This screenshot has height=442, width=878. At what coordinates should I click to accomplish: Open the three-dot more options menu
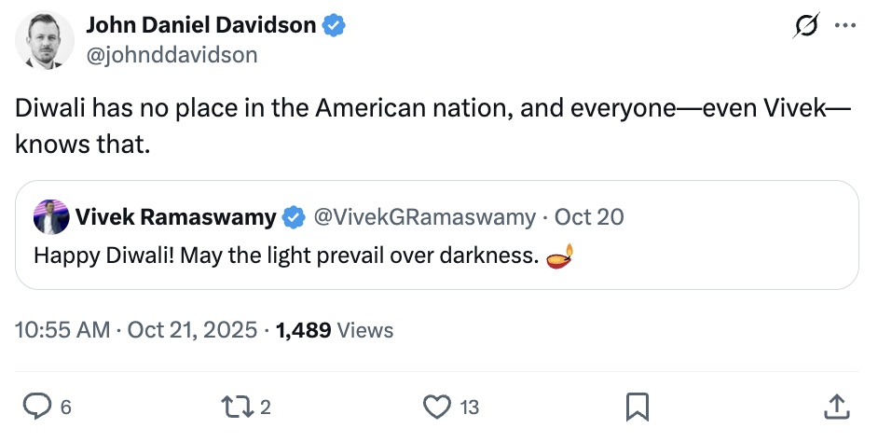(844, 27)
